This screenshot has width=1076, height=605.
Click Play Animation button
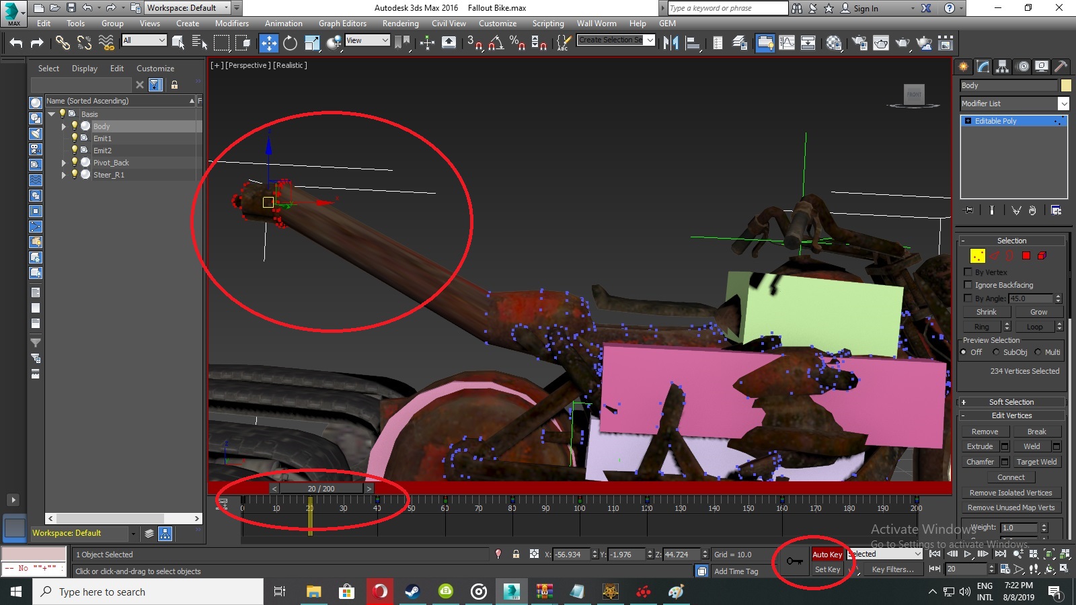click(x=968, y=554)
